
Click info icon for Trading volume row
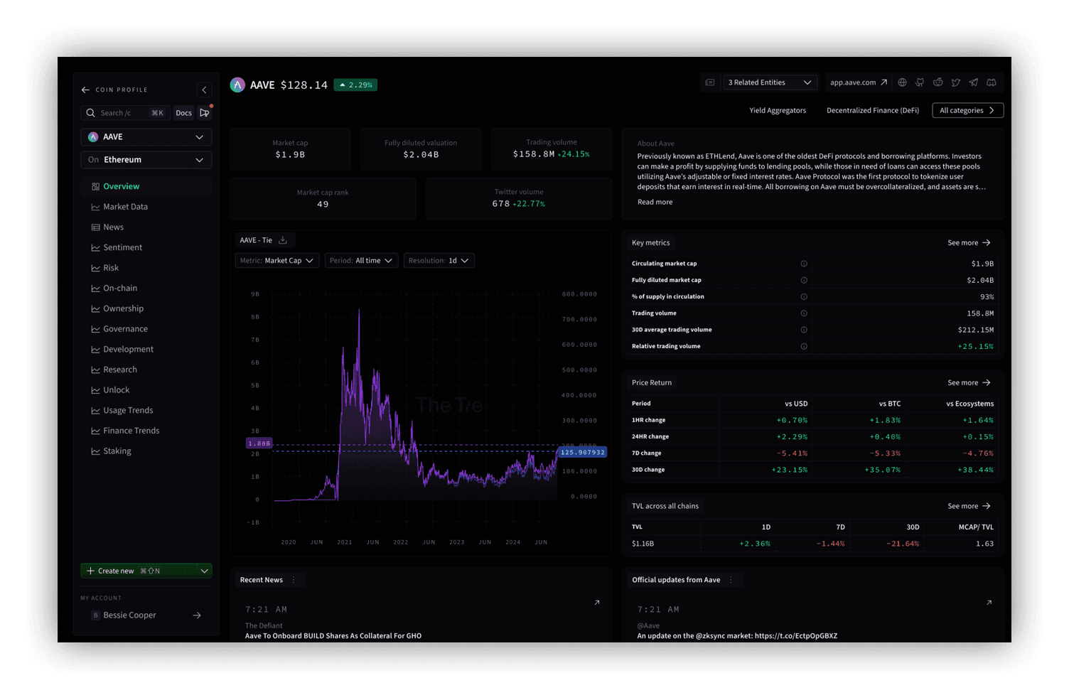click(x=804, y=313)
